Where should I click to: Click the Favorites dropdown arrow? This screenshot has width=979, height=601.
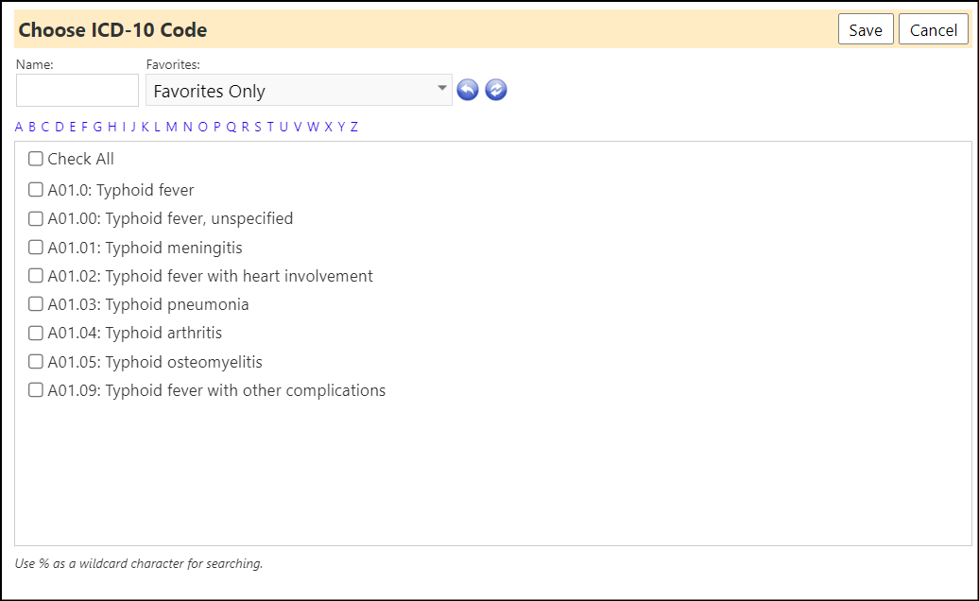point(441,88)
